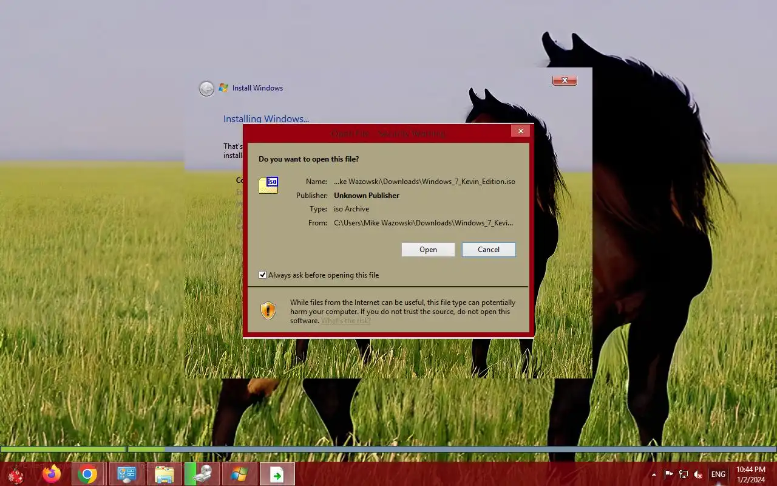Viewport: 777px width, 486px height.
Task: Click the 'Do you want to open this file?' heading
Action: 309,159
